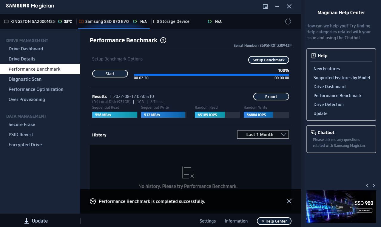Collapse the Help Center panel
The height and width of the screenshot is (227, 381).
coord(274,221)
